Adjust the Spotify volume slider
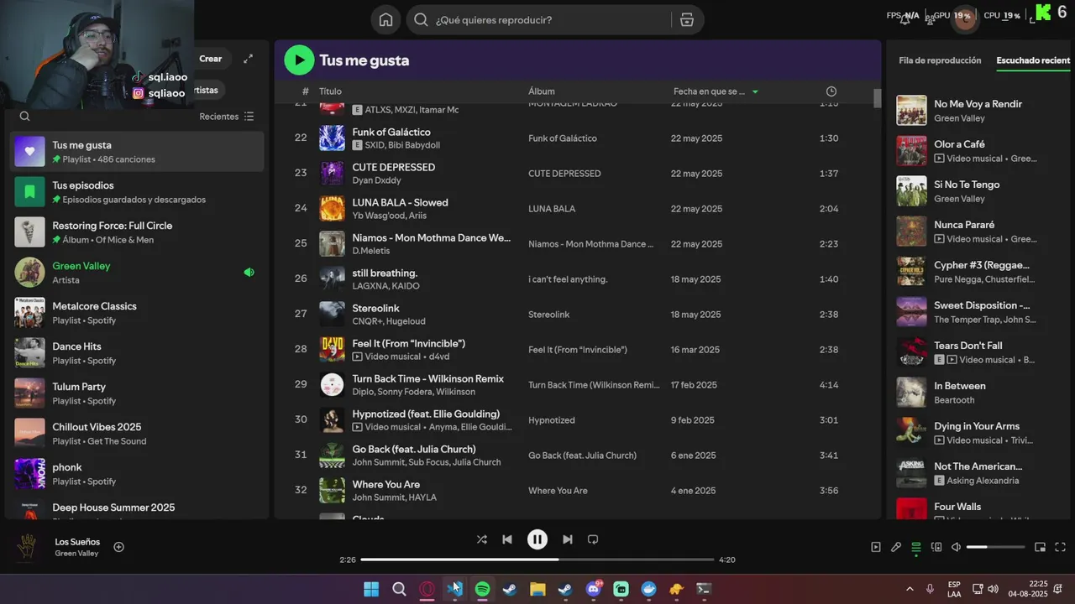 pyautogui.click(x=995, y=547)
